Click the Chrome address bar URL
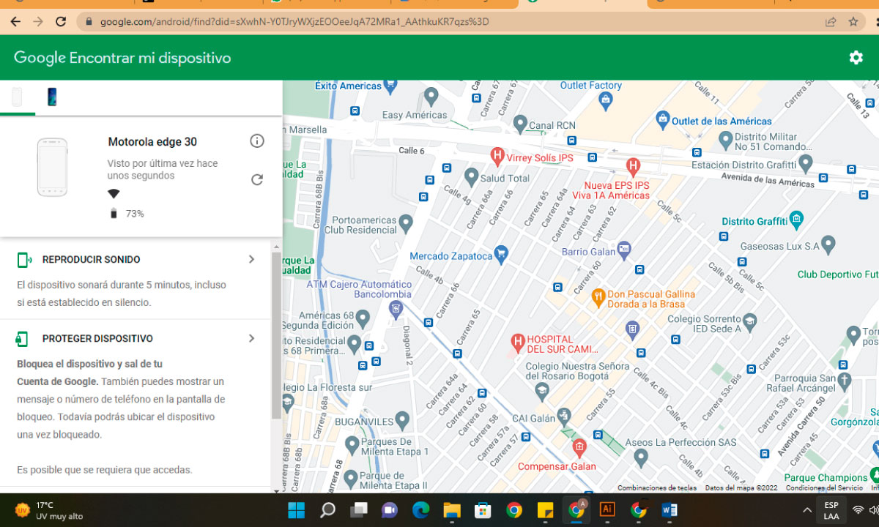This screenshot has width=879, height=527. coord(294,22)
